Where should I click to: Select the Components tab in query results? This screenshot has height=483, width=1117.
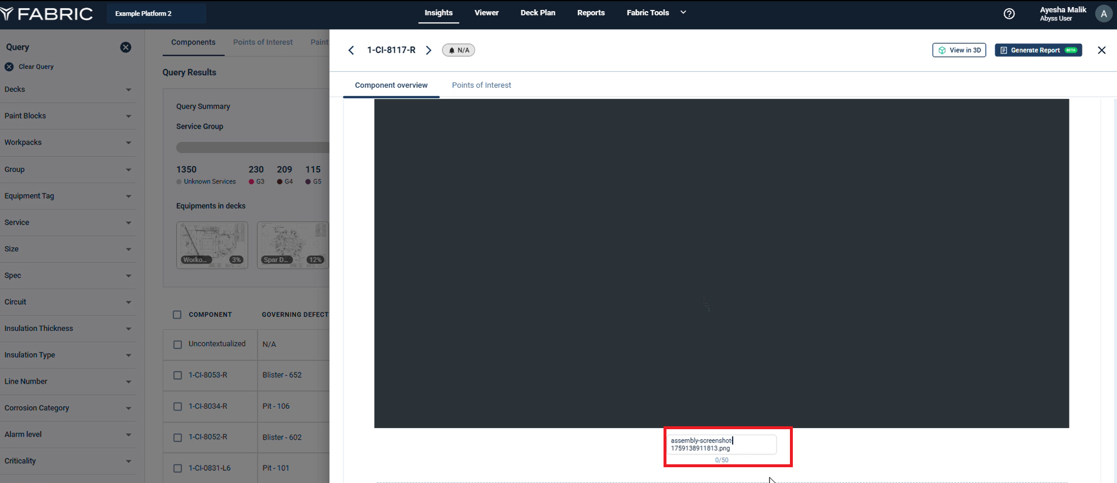point(193,43)
